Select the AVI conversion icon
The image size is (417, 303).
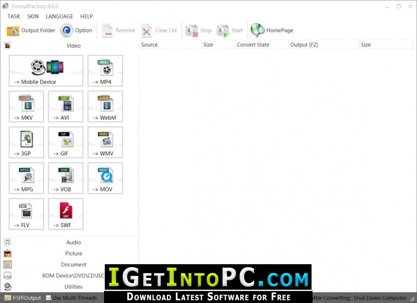[66, 106]
